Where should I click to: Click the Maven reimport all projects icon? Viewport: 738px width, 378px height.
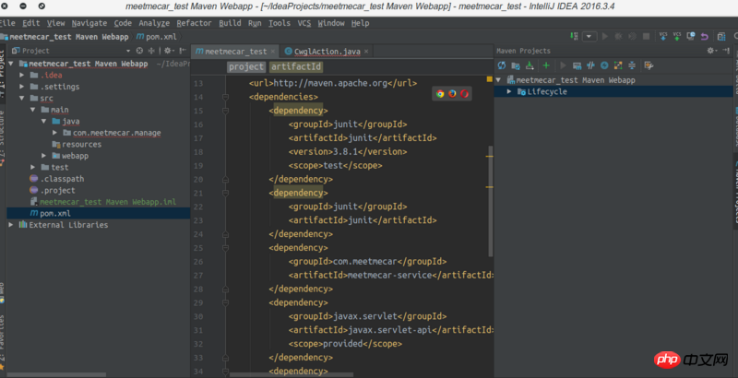coord(502,65)
